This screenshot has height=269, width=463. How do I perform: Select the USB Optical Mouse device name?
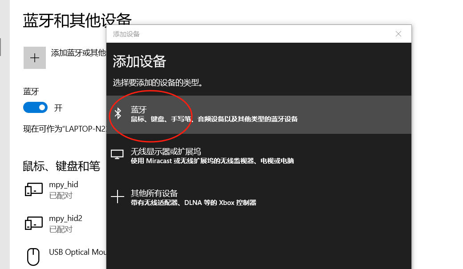click(x=77, y=252)
